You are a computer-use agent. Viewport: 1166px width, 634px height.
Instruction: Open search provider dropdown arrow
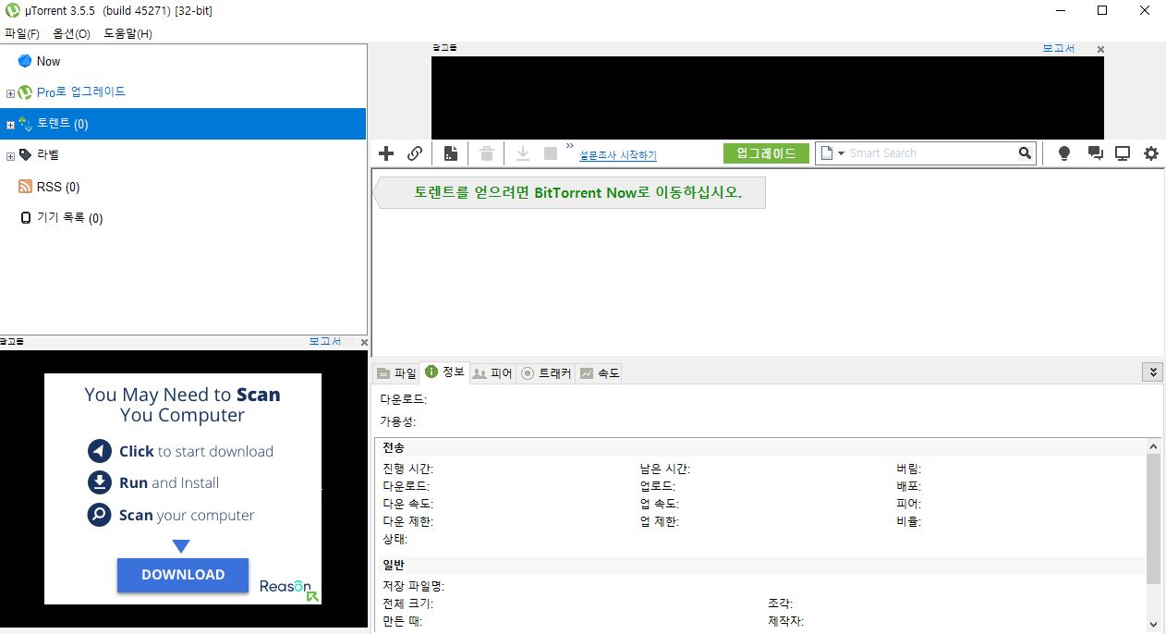coord(842,153)
